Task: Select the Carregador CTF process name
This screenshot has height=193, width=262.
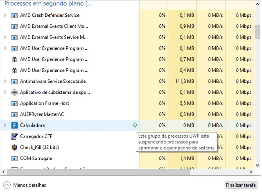Action: tap(36, 136)
